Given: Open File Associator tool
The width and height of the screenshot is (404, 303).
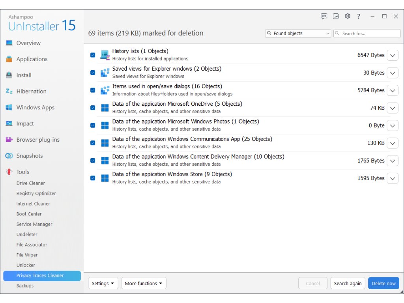Looking at the screenshot, I should click(x=32, y=245).
